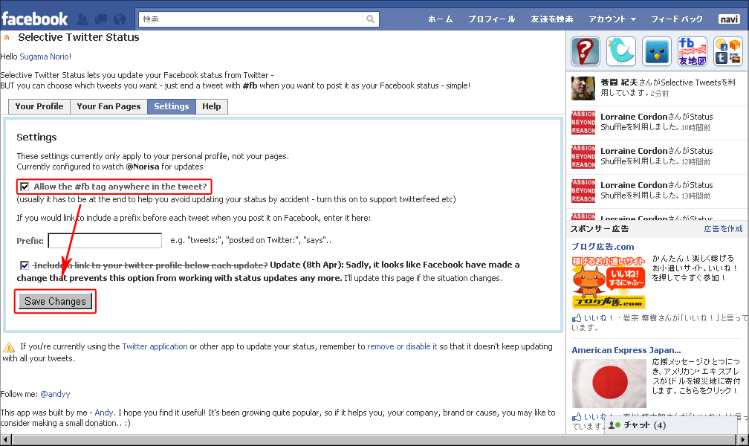The width and height of the screenshot is (749, 446).
Task: Click right arrow of horizontal scrollbar
Action: [743, 440]
